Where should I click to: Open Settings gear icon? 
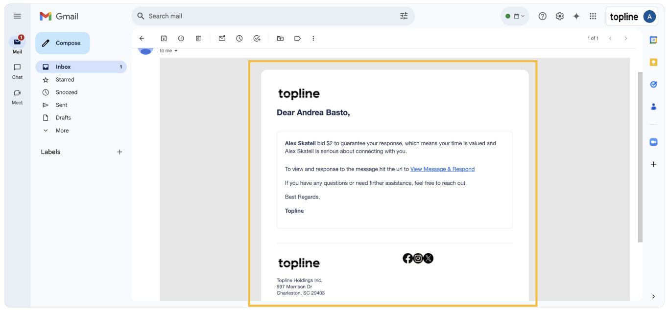point(560,16)
